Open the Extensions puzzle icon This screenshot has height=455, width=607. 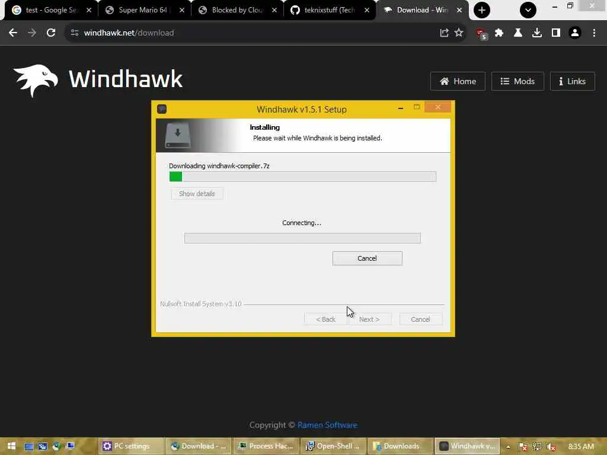click(499, 33)
